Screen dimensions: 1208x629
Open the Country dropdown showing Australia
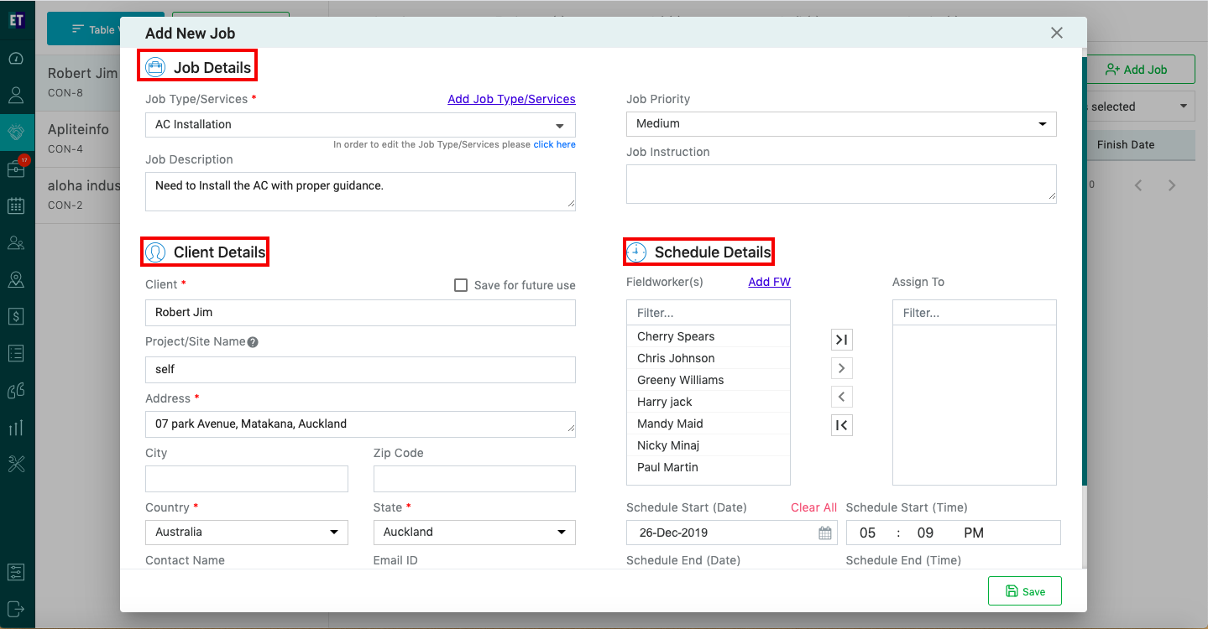[x=247, y=532]
